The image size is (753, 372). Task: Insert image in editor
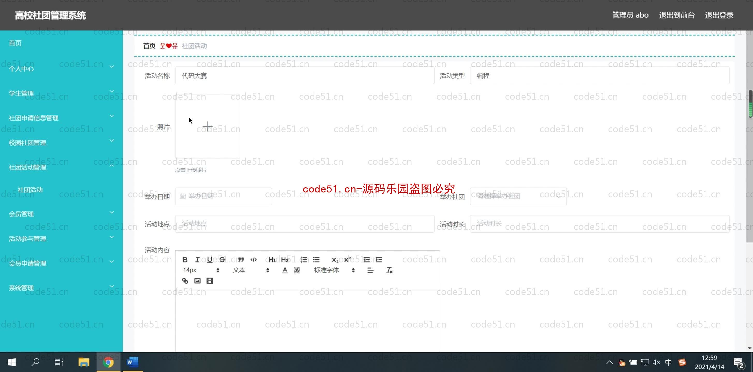pos(197,281)
